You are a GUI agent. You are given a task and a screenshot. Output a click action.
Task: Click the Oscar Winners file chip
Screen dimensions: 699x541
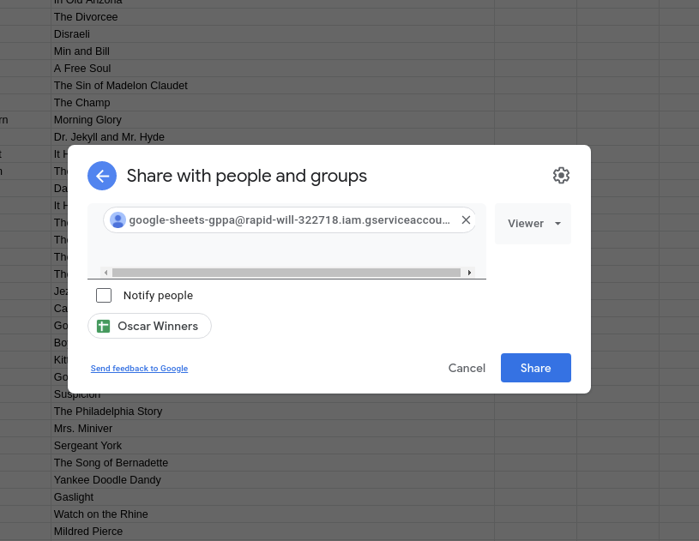point(149,326)
